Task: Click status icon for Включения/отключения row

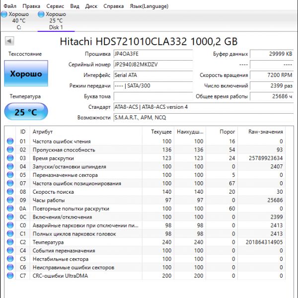Action: (10, 217)
